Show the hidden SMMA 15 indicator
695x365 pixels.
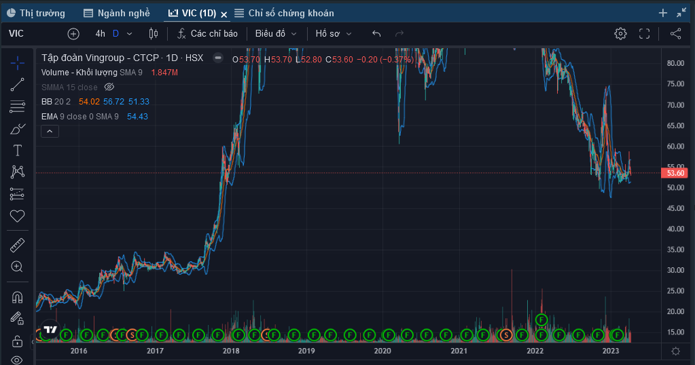click(x=109, y=87)
